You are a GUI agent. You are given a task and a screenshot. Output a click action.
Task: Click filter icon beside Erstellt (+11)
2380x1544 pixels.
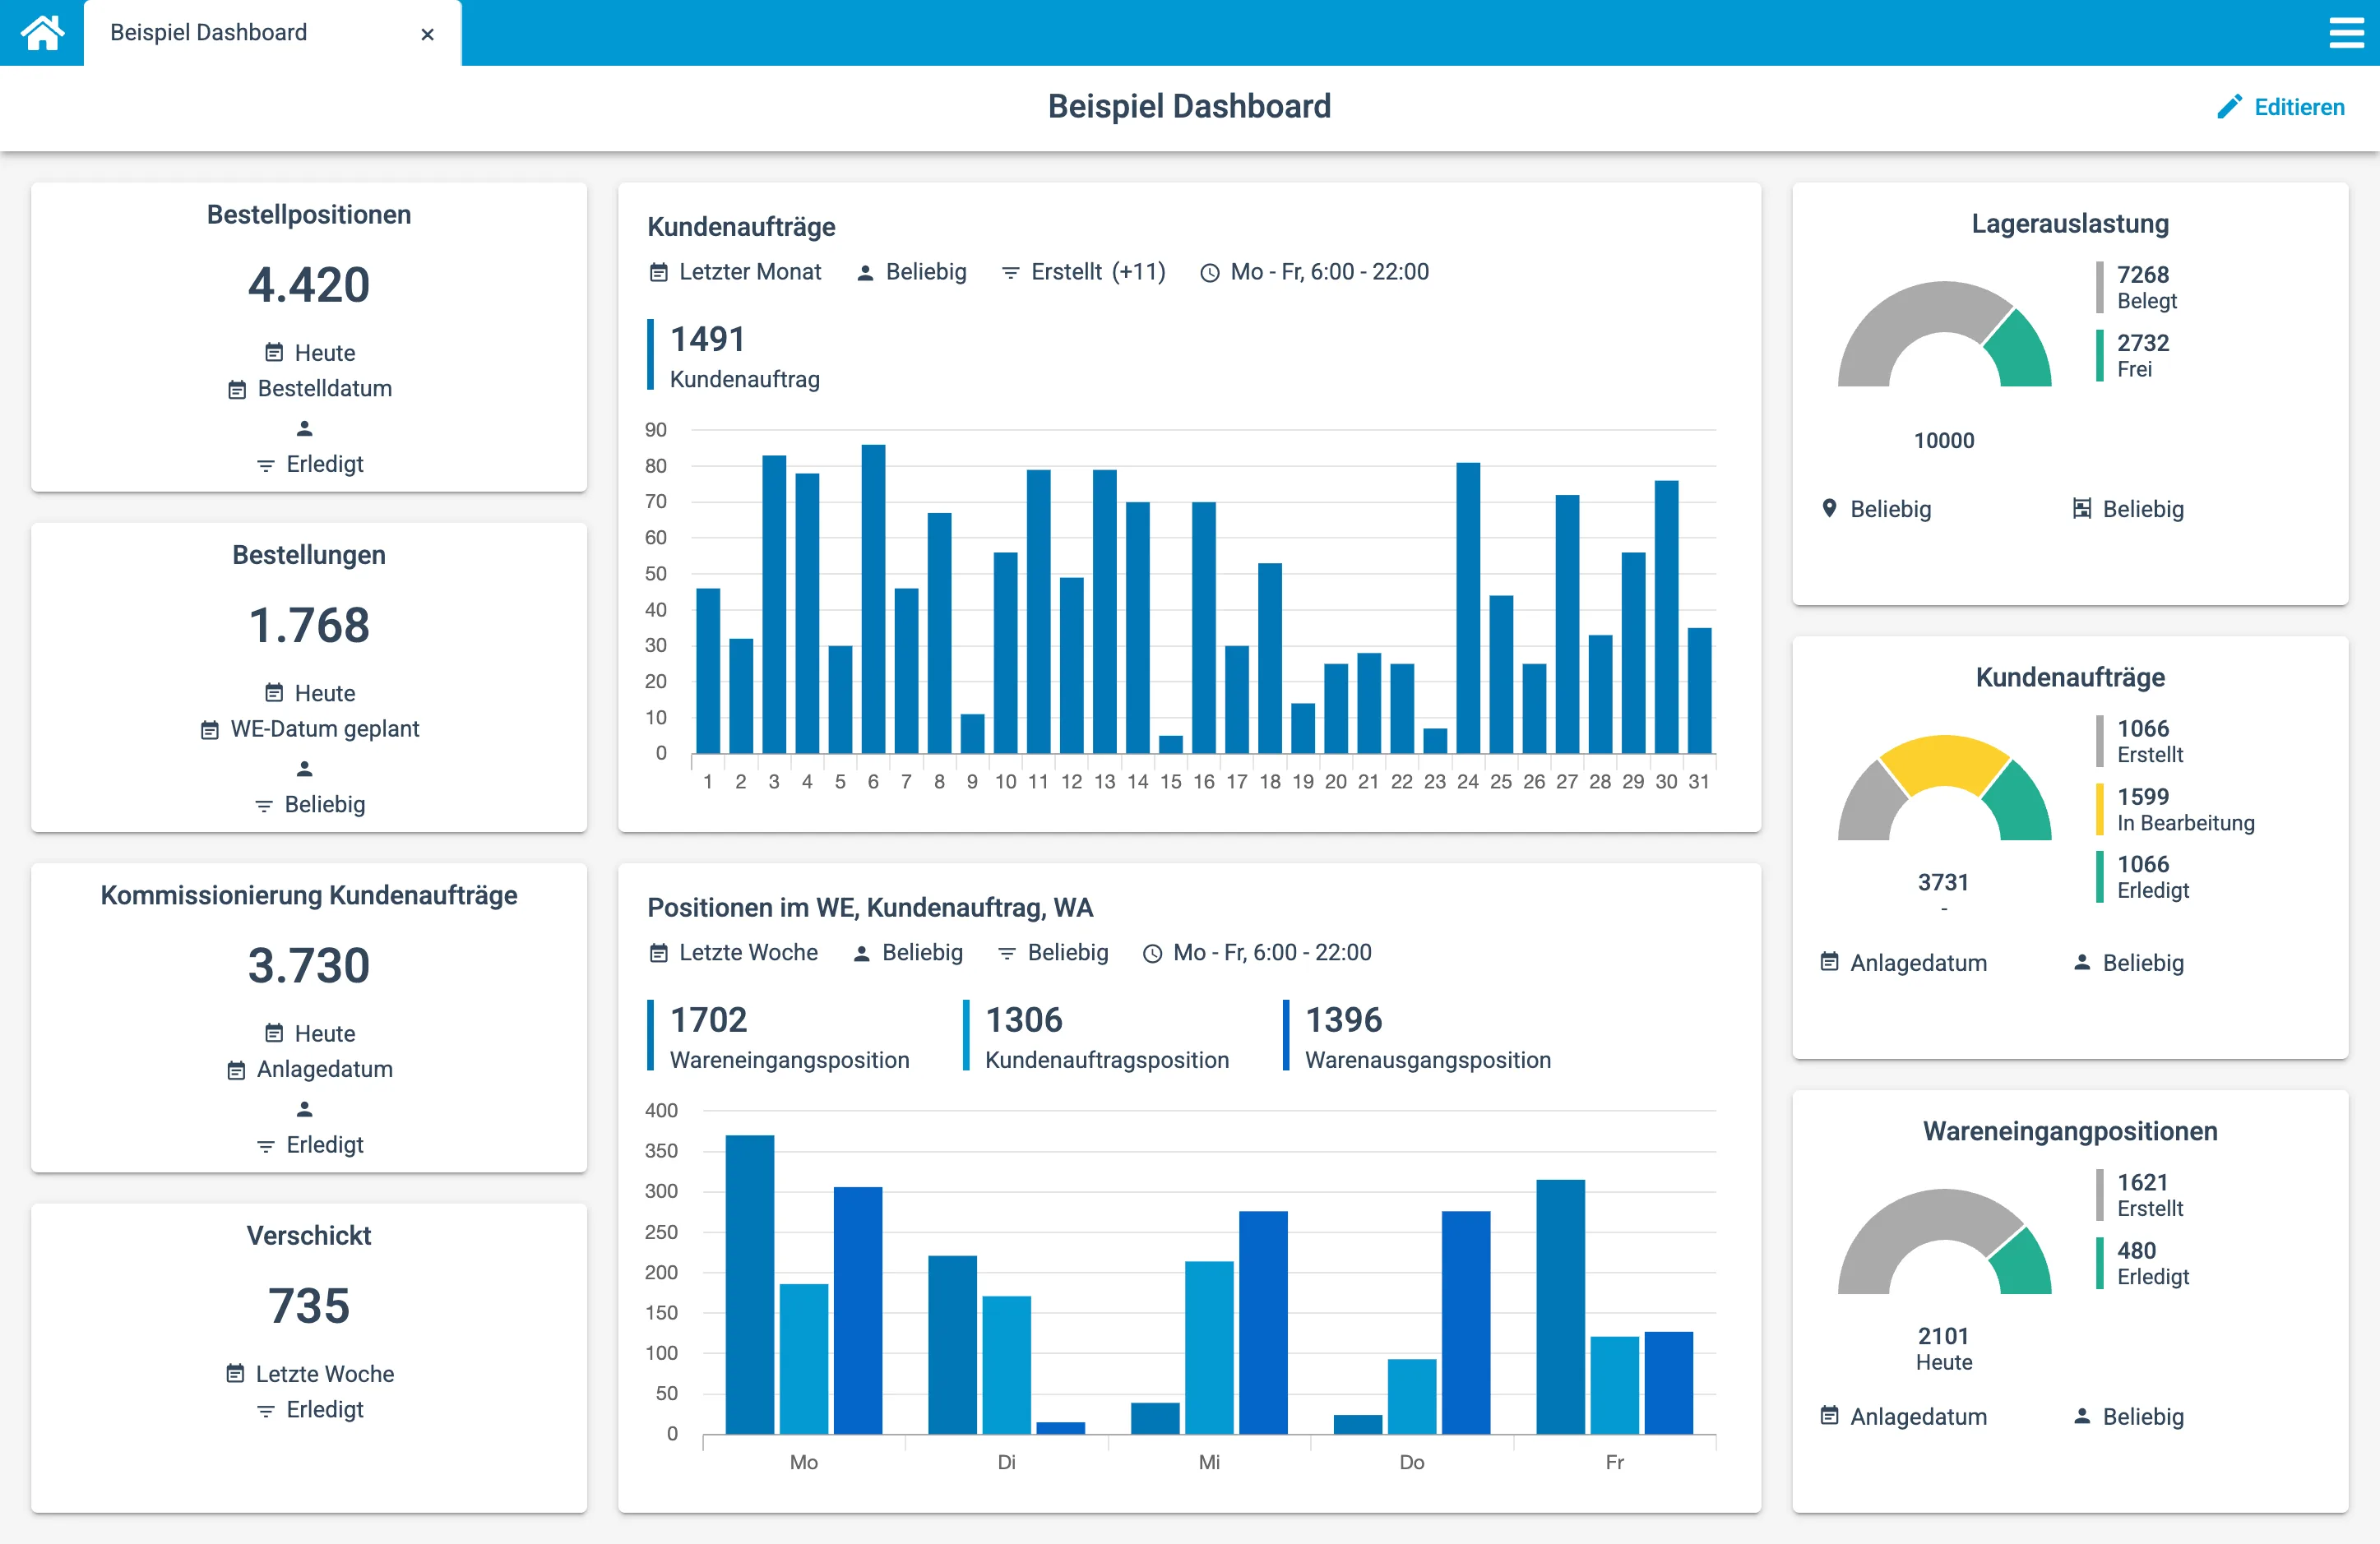click(x=1010, y=272)
